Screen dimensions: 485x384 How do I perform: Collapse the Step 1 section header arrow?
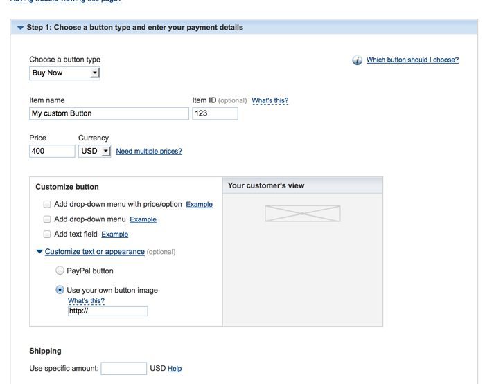(x=20, y=28)
